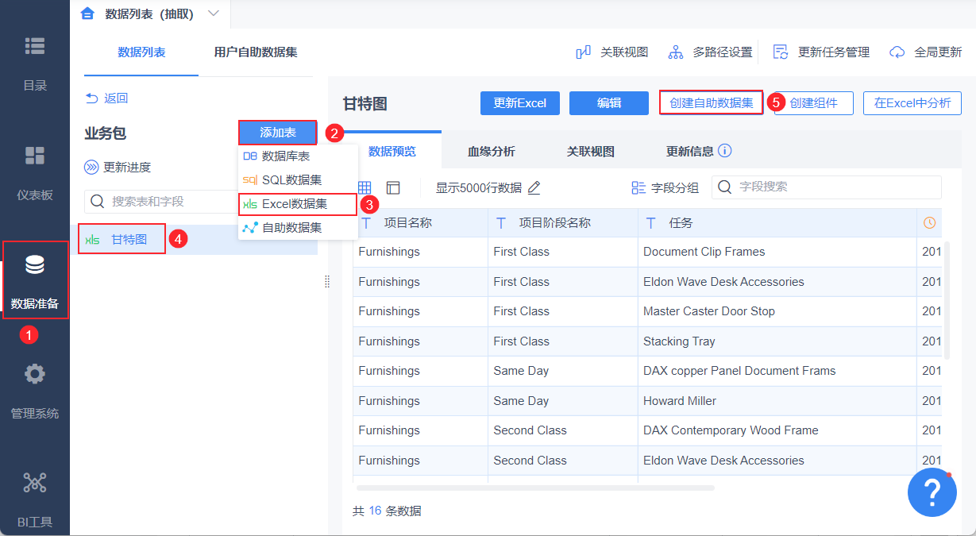Image resolution: width=976 pixels, height=536 pixels.
Task: Click the pencil edit icon after 显示5000行数据
Action: click(x=534, y=188)
